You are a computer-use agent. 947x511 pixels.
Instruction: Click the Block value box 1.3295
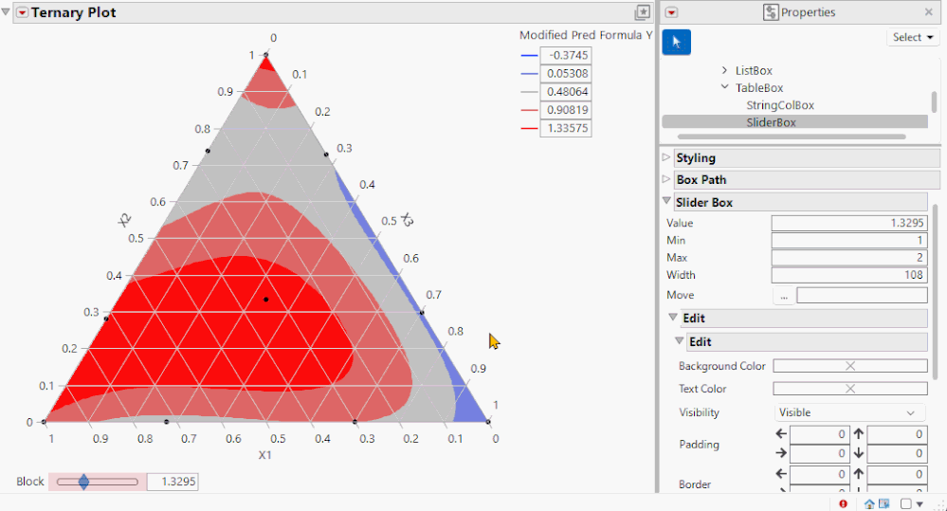[173, 482]
